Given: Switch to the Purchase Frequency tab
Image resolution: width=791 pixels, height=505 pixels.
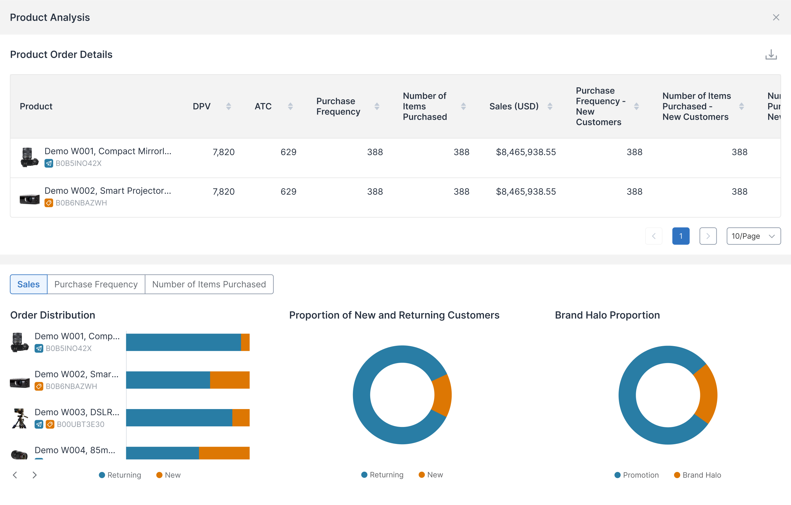Looking at the screenshot, I should click(96, 284).
